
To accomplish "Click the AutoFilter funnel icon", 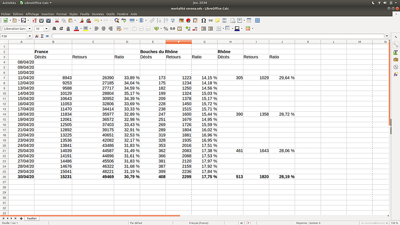I will (173, 20).
